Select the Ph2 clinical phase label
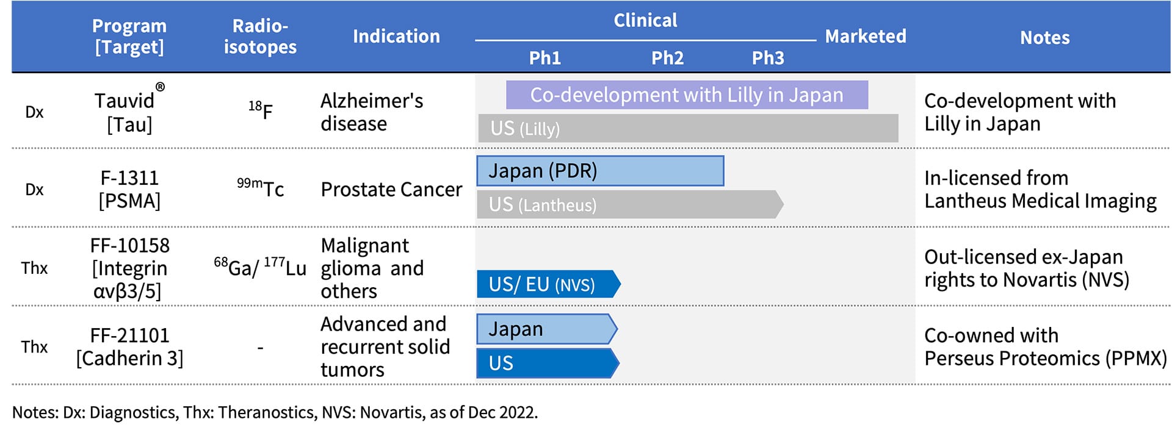The image size is (1172, 433). coord(667,57)
